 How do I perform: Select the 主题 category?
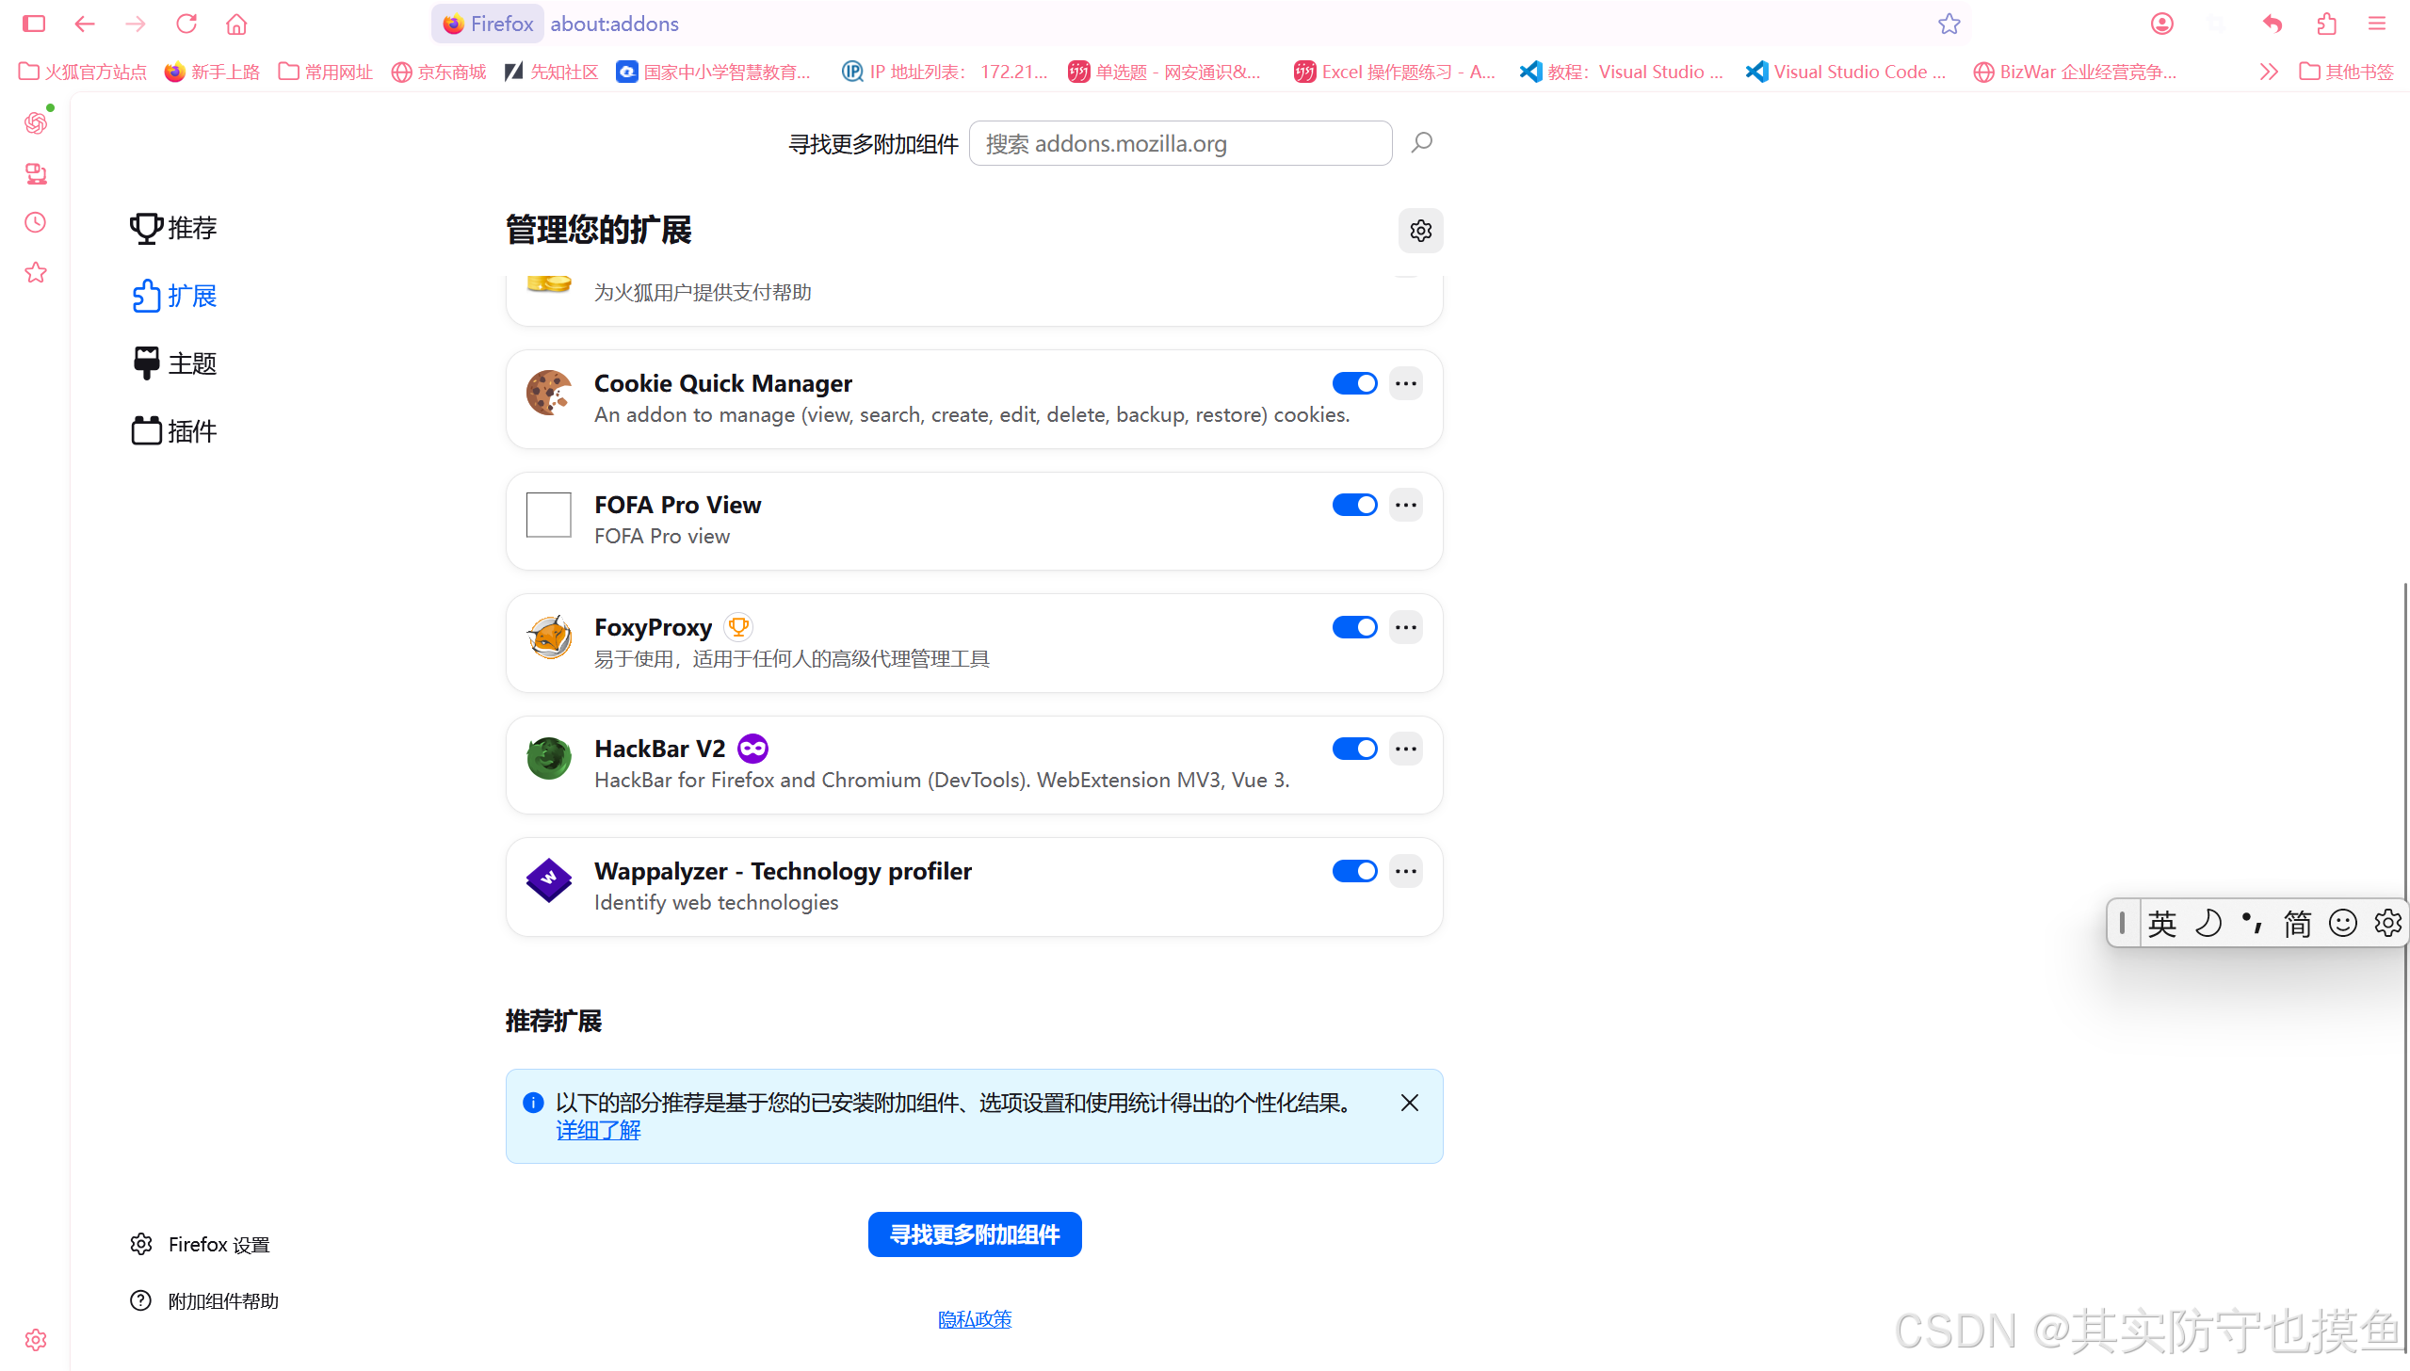point(174,363)
